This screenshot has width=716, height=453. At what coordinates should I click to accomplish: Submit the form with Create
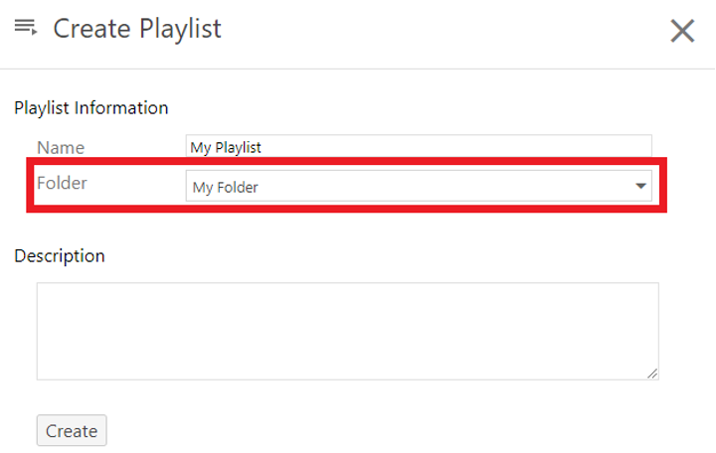pyautogui.click(x=72, y=430)
